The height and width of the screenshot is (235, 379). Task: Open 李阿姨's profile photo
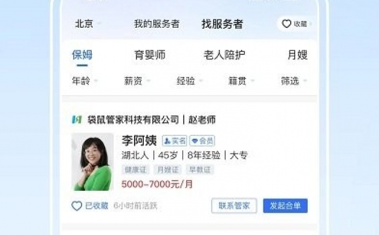point(93,162)
